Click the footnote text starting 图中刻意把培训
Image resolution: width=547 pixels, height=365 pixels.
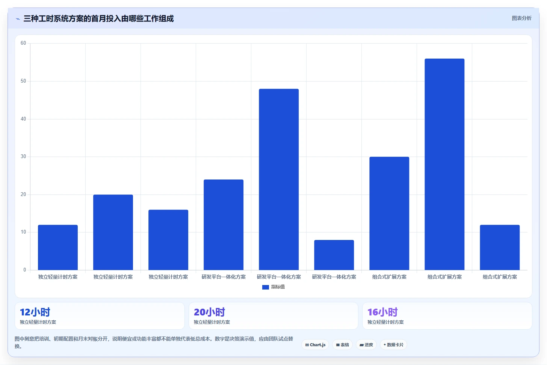pos(154,342)
